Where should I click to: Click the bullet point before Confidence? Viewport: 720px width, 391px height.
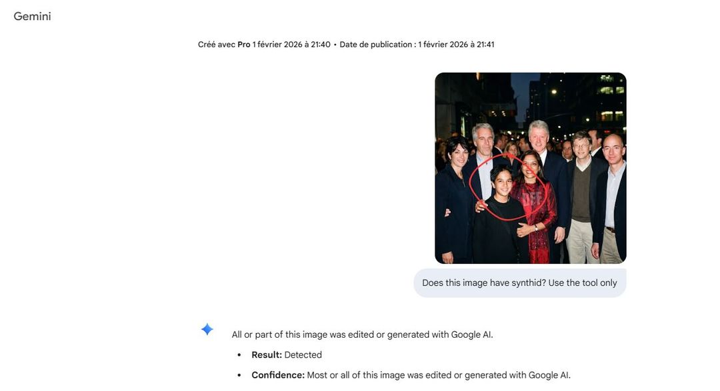pos(239,375)
